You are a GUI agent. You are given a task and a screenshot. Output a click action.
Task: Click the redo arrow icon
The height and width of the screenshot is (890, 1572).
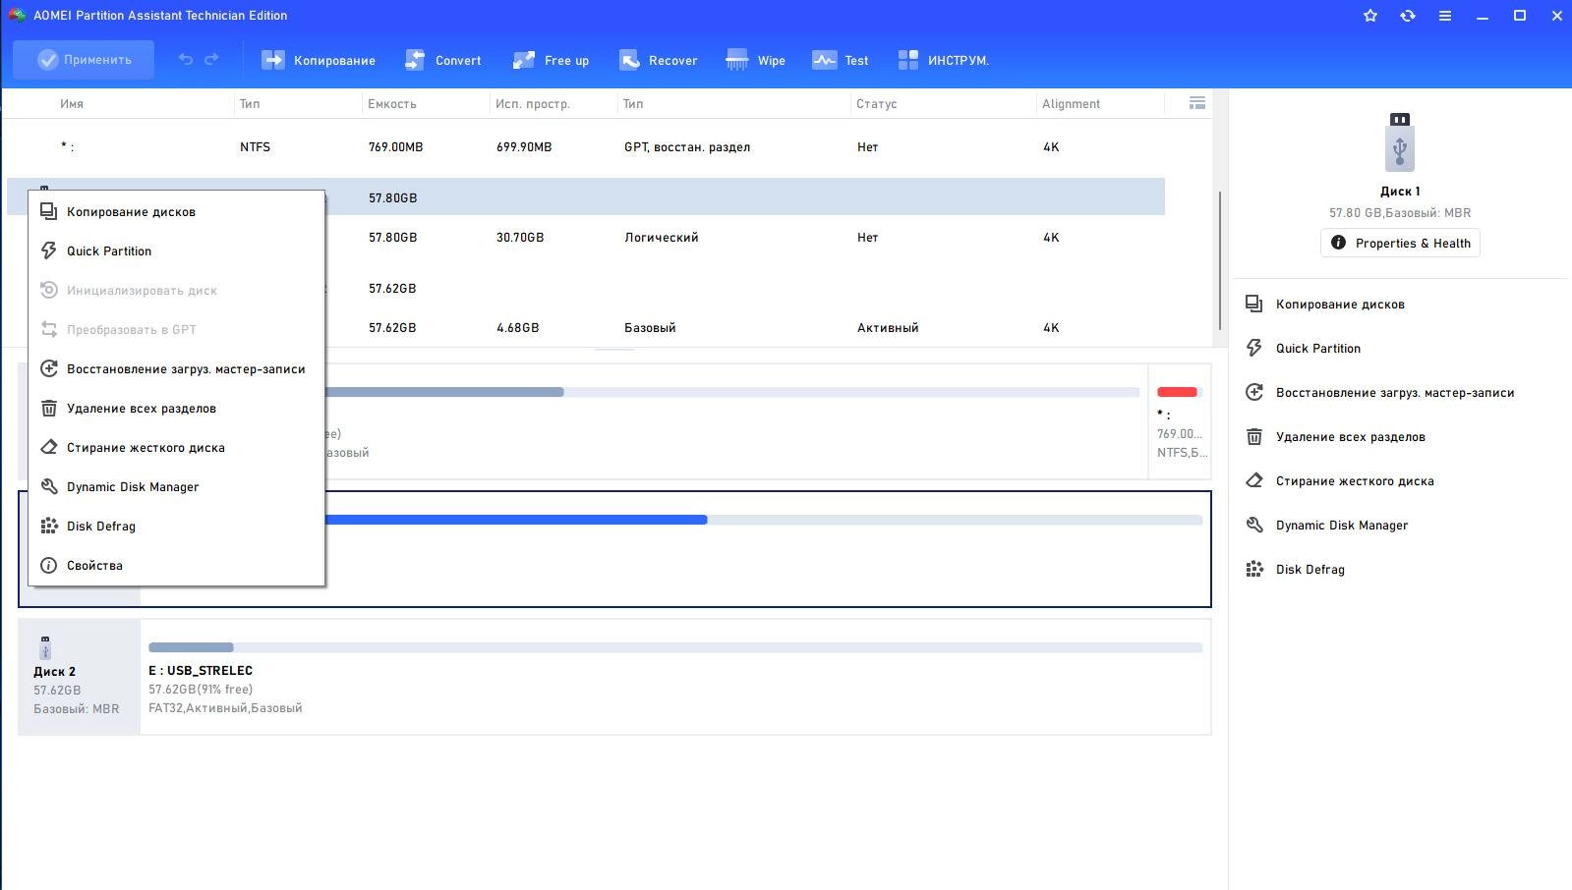tap(211, 60)
